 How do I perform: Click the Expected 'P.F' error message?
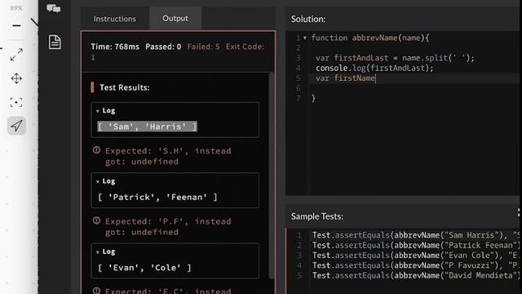(168, 227)
